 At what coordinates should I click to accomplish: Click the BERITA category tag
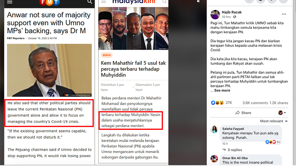point(107,55)
